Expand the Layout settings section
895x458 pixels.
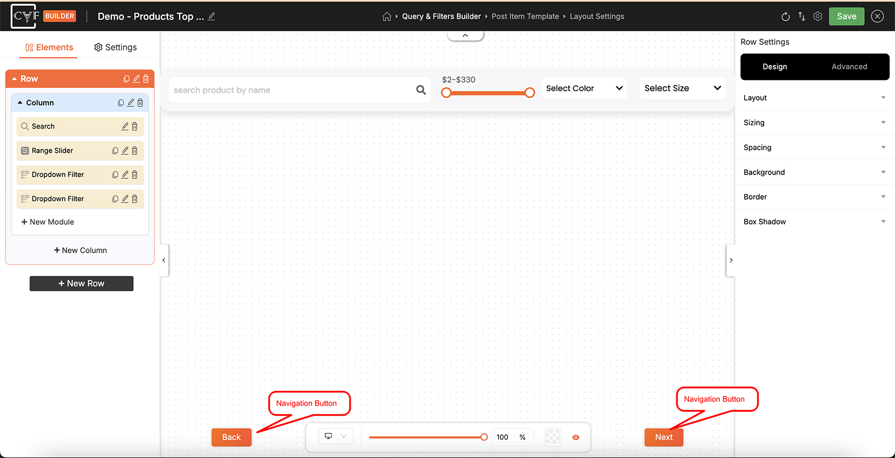pos(814,98)
